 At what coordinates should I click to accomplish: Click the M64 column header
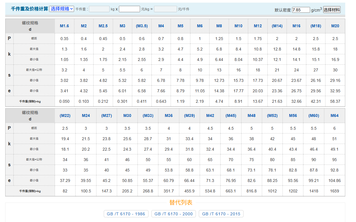point(334,115)
